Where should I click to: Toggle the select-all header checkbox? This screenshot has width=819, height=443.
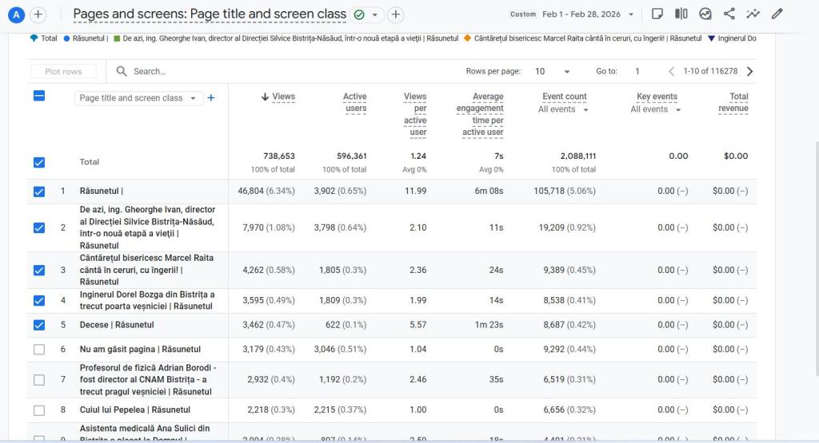[39, 96]
